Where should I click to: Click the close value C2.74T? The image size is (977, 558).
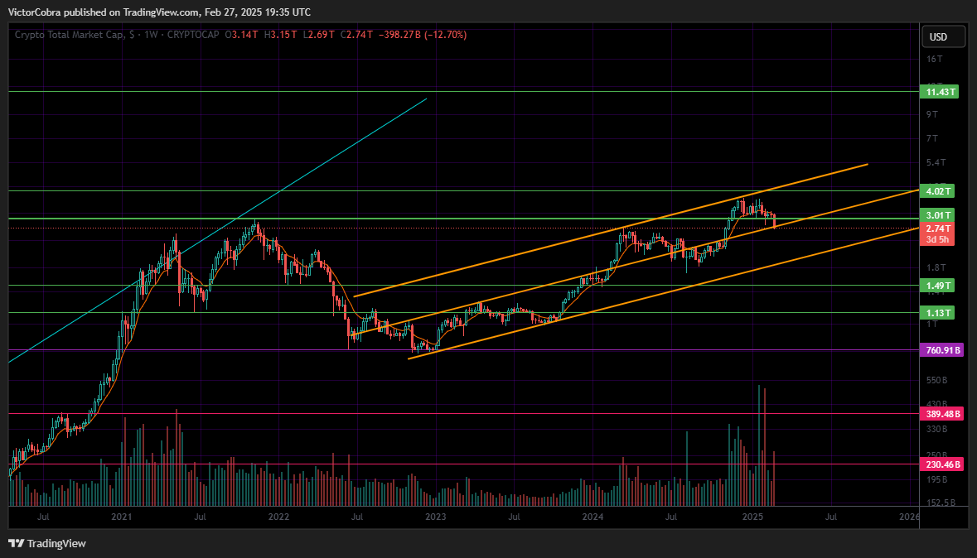(x=356, y=35)
